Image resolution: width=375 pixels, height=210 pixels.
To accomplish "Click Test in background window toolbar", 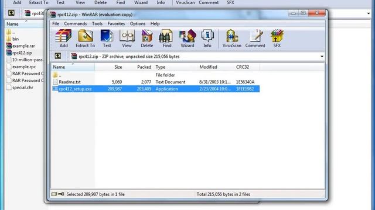I will tap(60, 2).
